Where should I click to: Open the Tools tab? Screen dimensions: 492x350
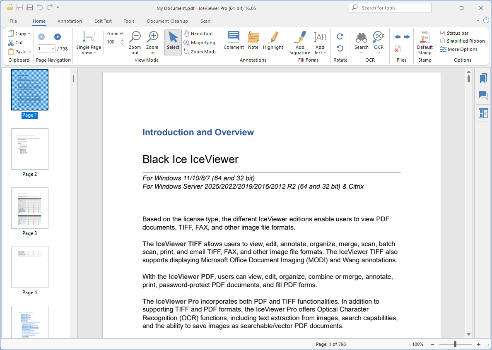point(129,21)
